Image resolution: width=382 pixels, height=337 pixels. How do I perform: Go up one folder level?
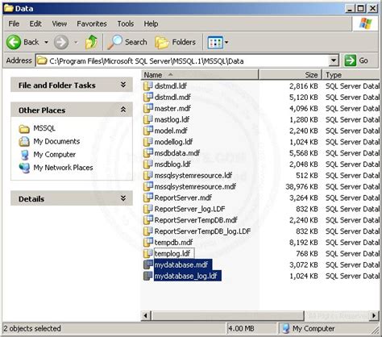pos(91,42)
